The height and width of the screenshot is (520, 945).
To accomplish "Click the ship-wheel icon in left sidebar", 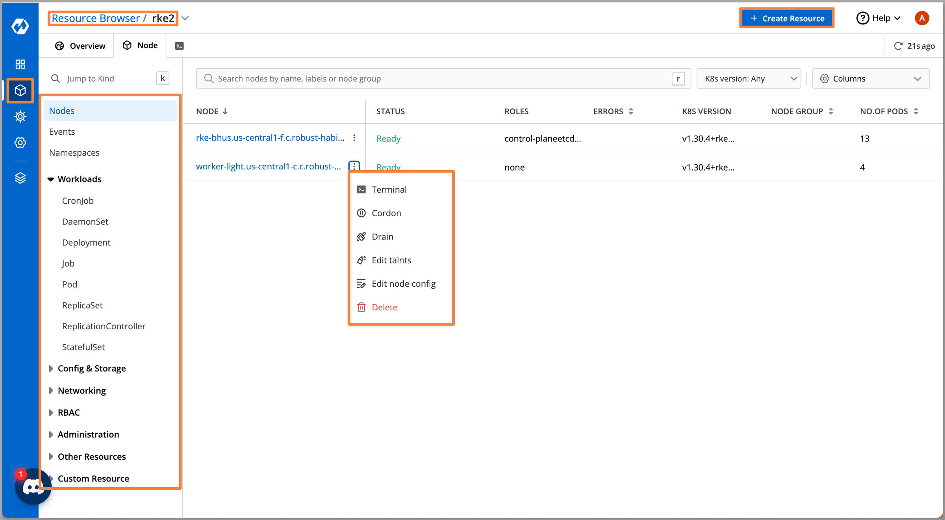I will click(20, 116).
